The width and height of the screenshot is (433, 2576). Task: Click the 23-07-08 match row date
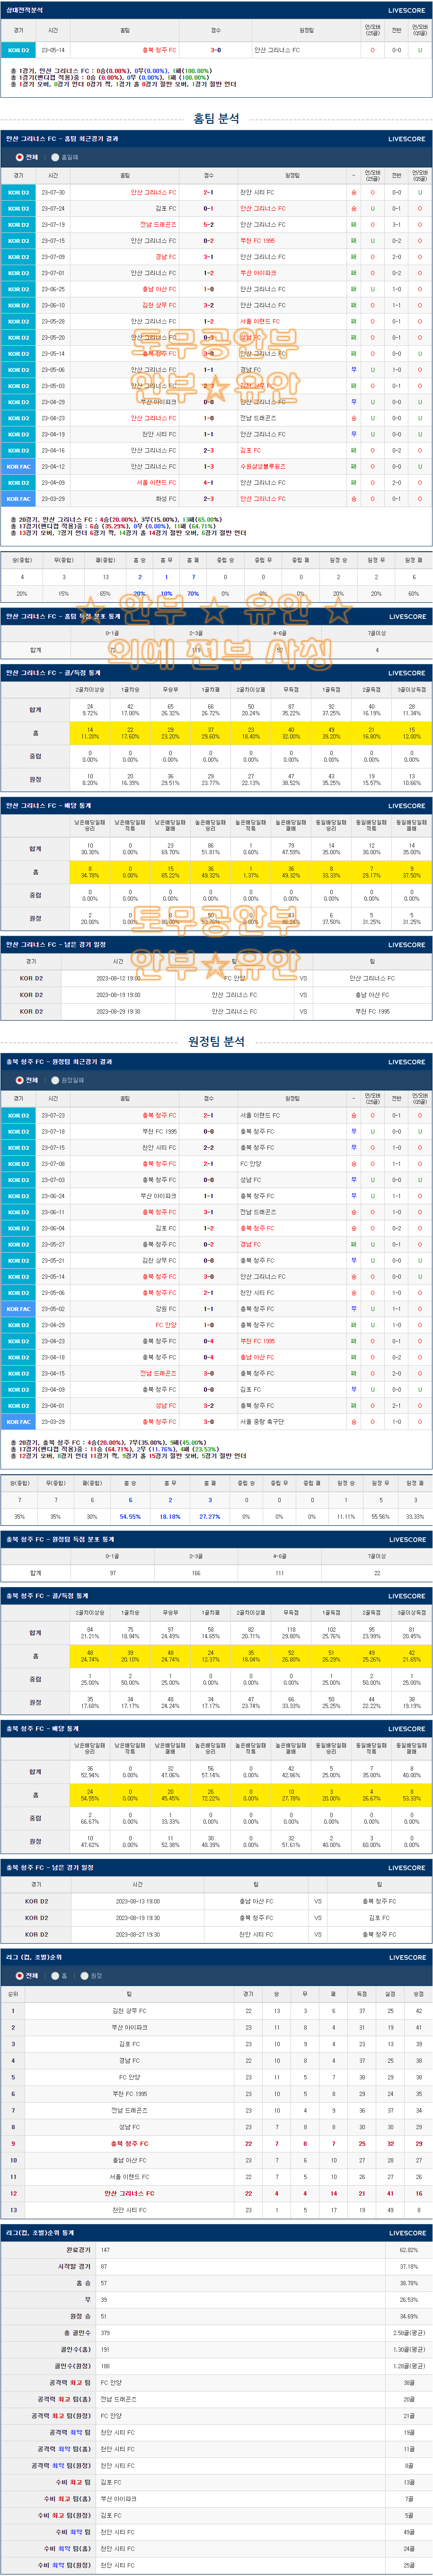[x=53, y=1163]
